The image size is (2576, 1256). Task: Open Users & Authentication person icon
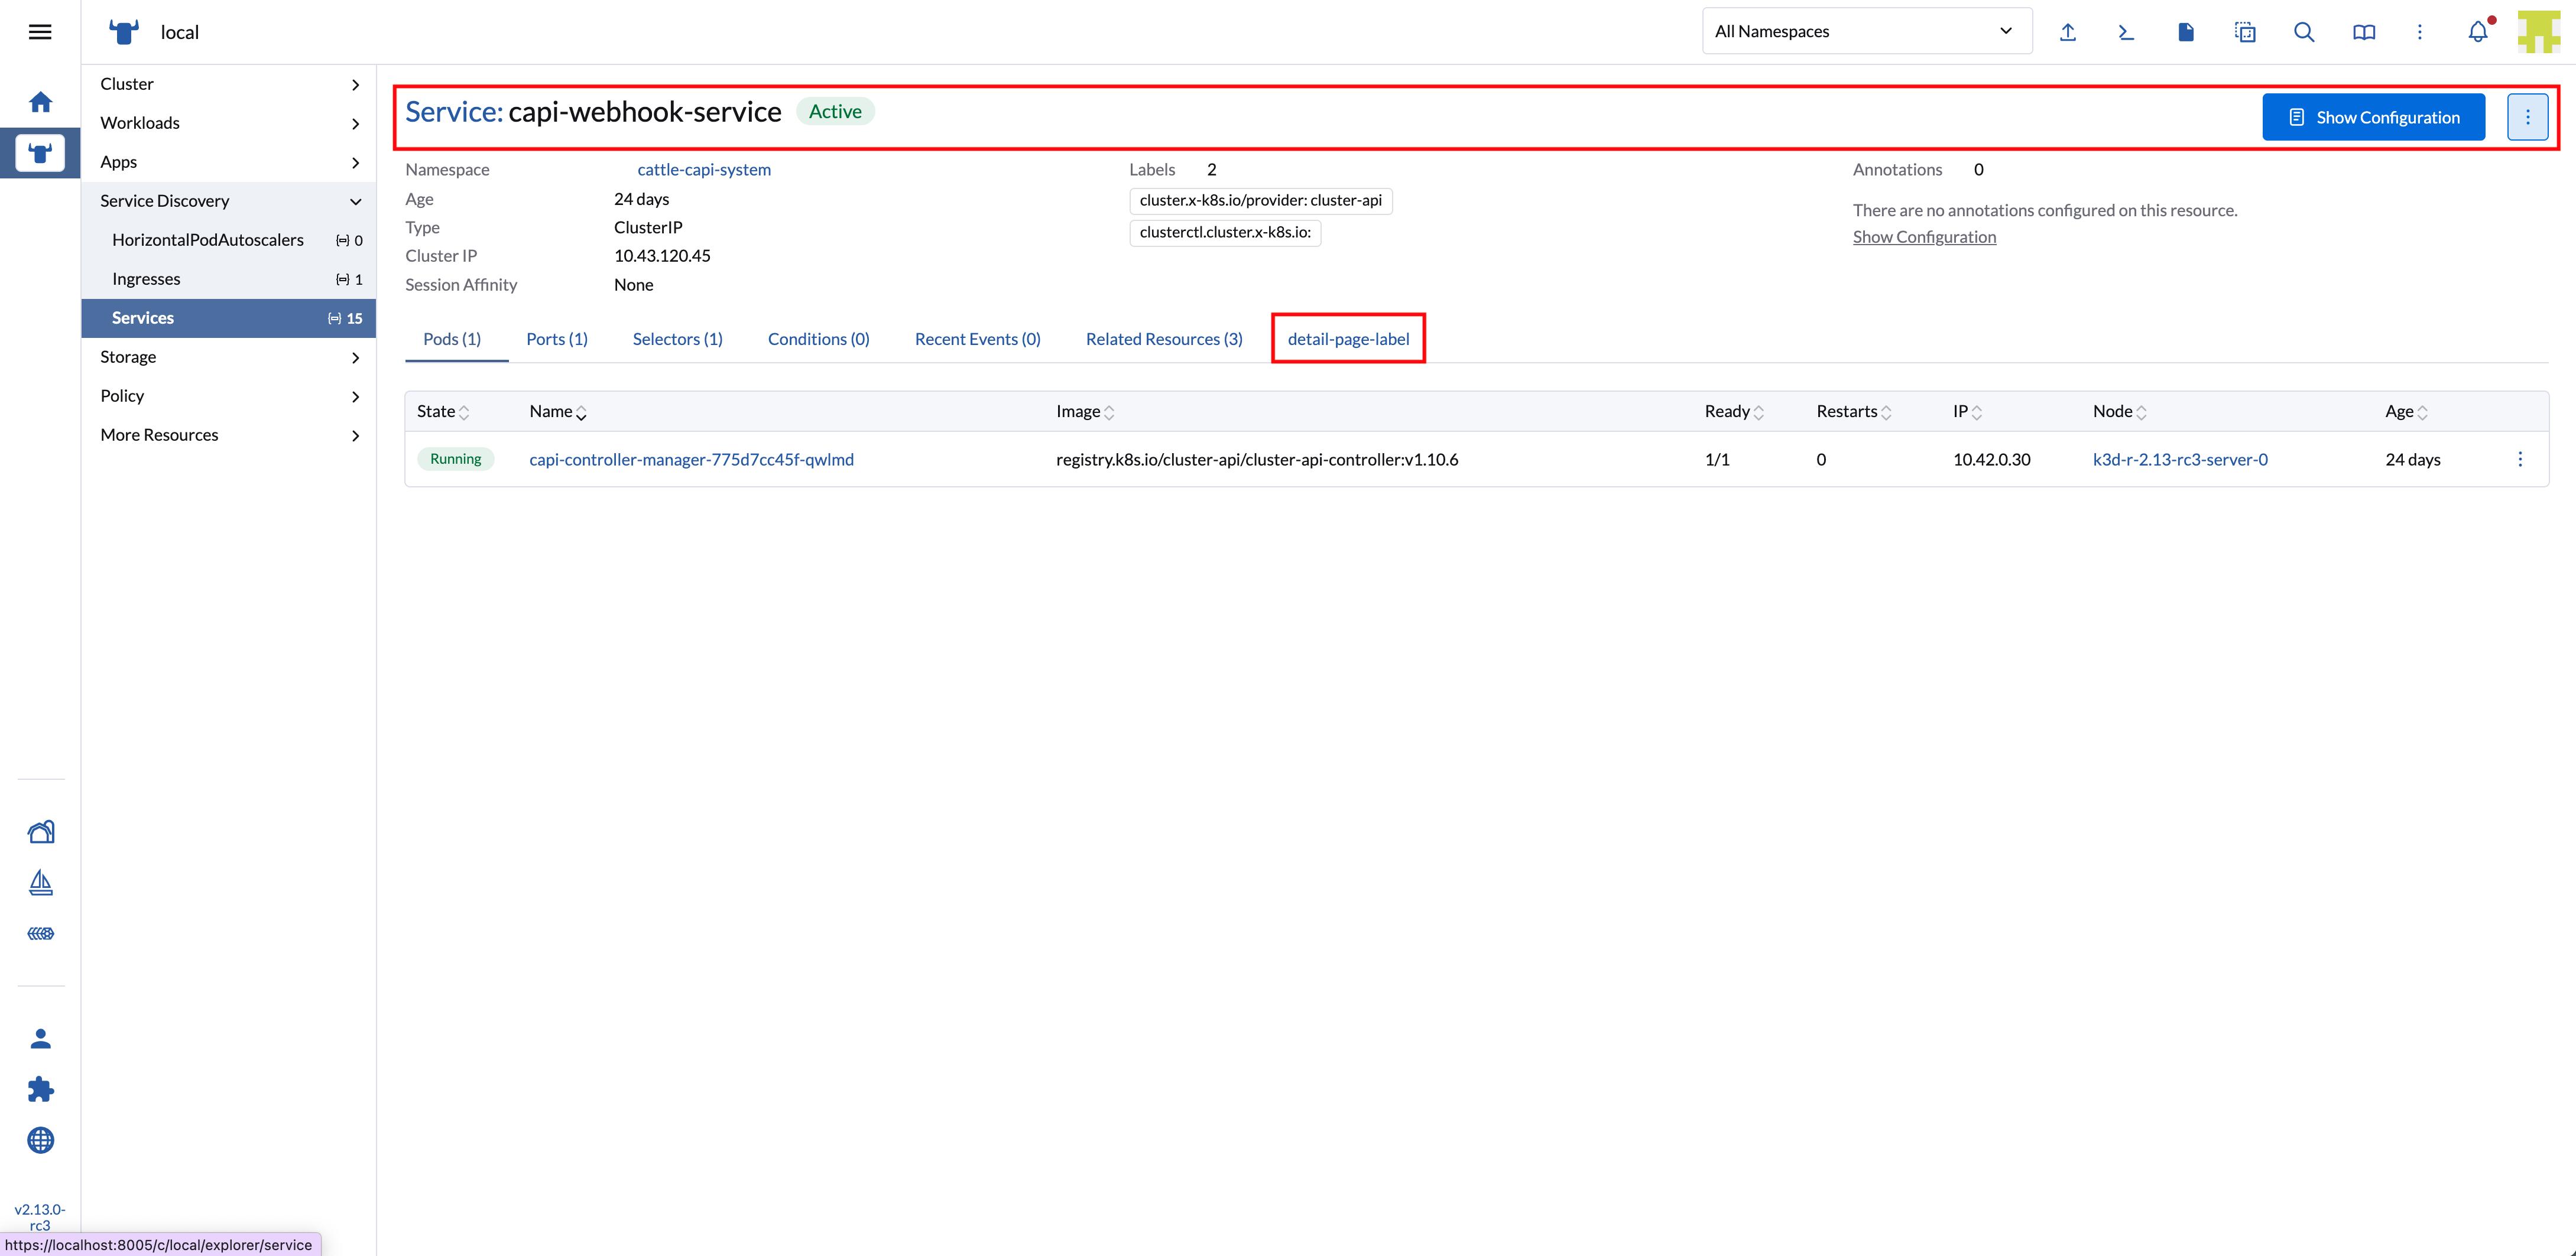pyautogui.click(x=40, y=1038)
